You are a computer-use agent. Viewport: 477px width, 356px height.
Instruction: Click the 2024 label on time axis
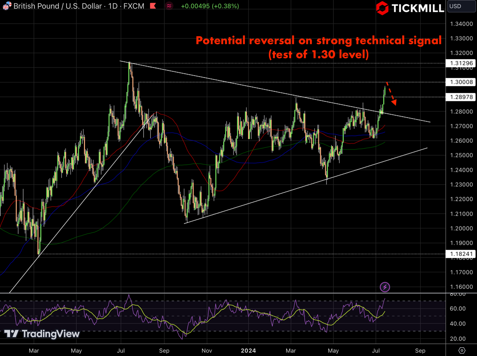[x=248, y=350]
